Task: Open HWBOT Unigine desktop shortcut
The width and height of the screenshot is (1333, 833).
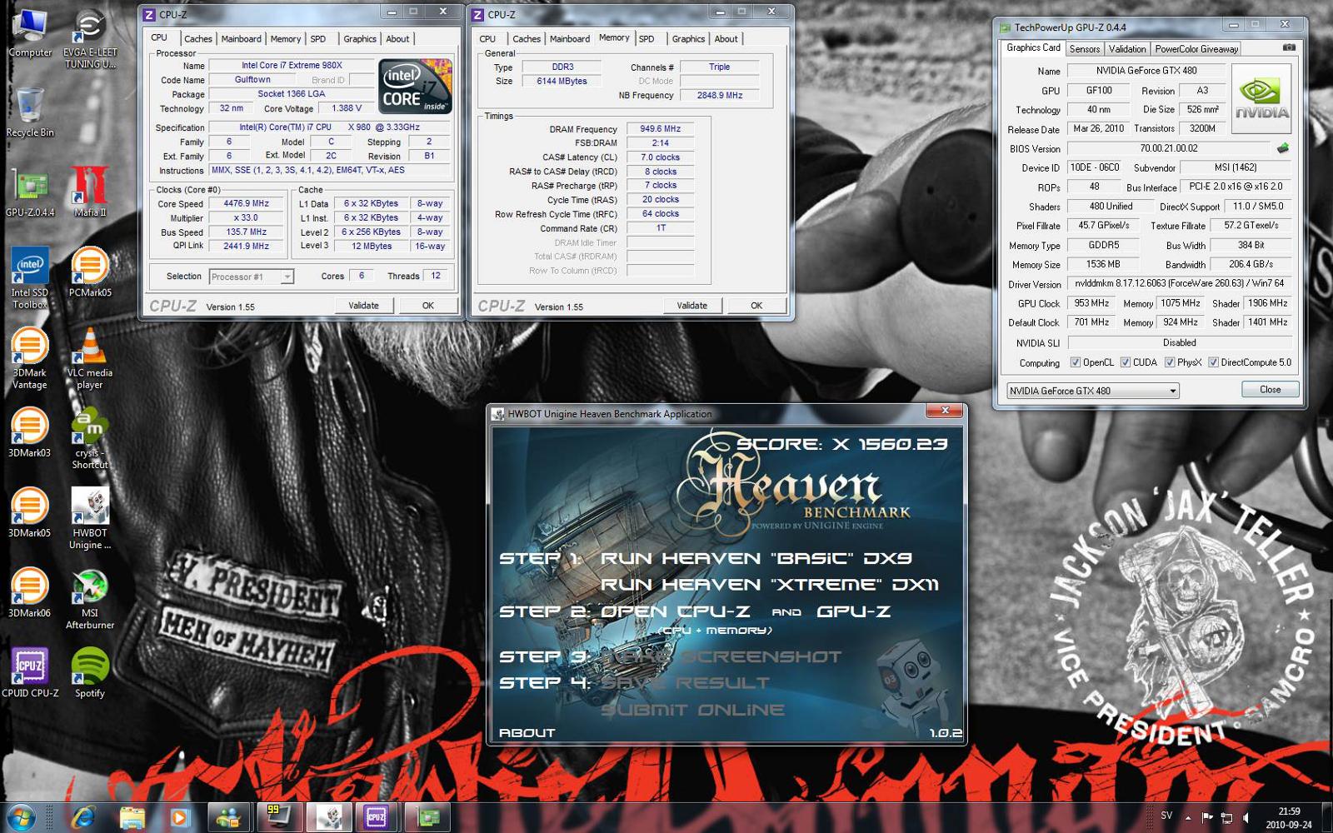Action: tap(90, 518)
